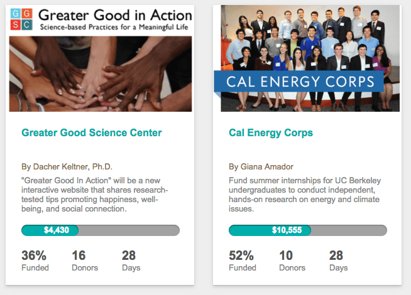Click the $10,555 funding progress bar
This screenshot has height=295, width=411.
tap(308, 230)
